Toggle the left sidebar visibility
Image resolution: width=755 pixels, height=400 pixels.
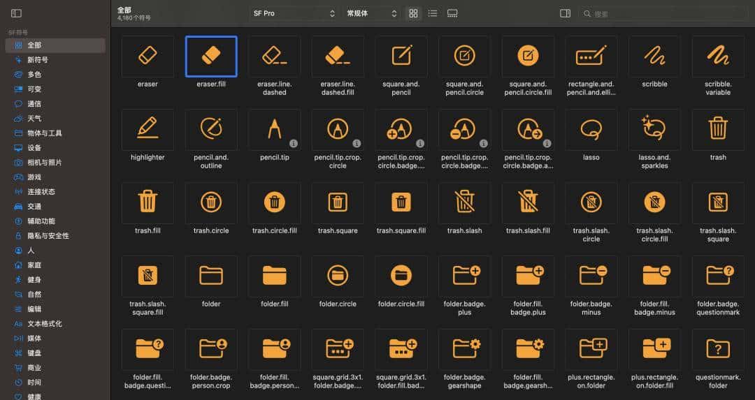pos(16,13)
